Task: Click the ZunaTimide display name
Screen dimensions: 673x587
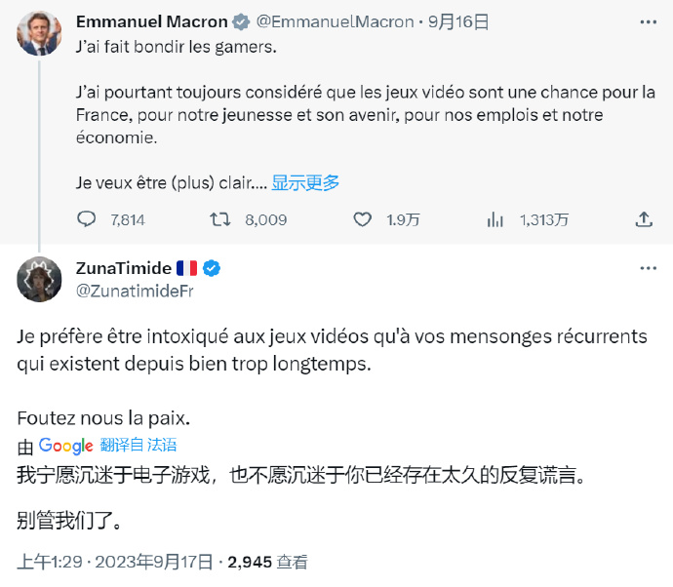Action: pyautogui.click(x=123, y=268)
